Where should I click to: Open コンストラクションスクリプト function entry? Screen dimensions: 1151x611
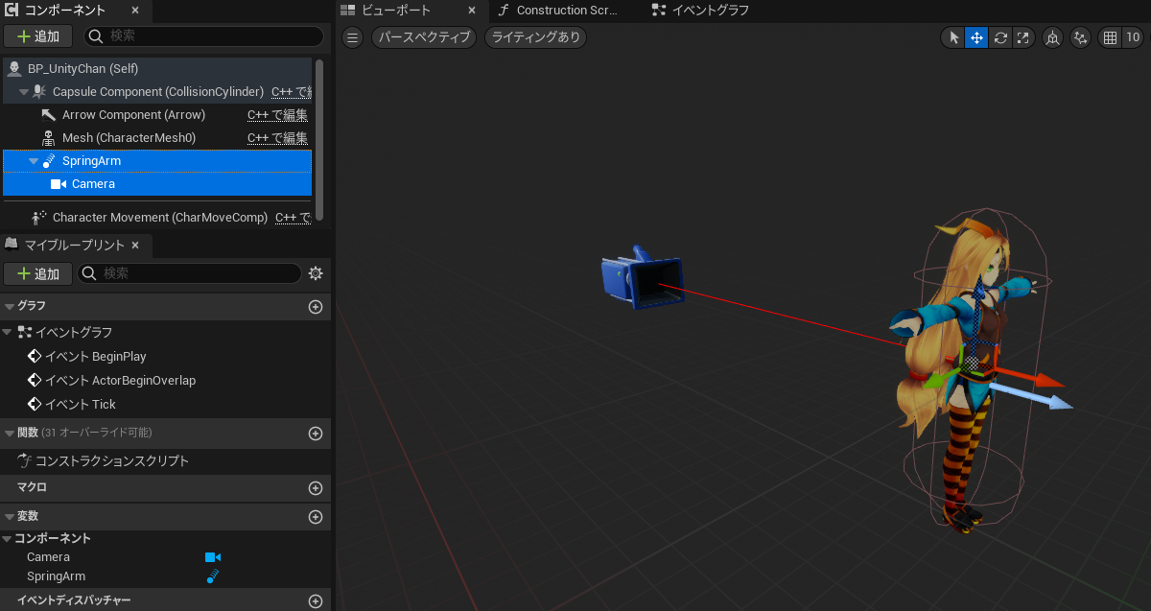click(112, 460)
